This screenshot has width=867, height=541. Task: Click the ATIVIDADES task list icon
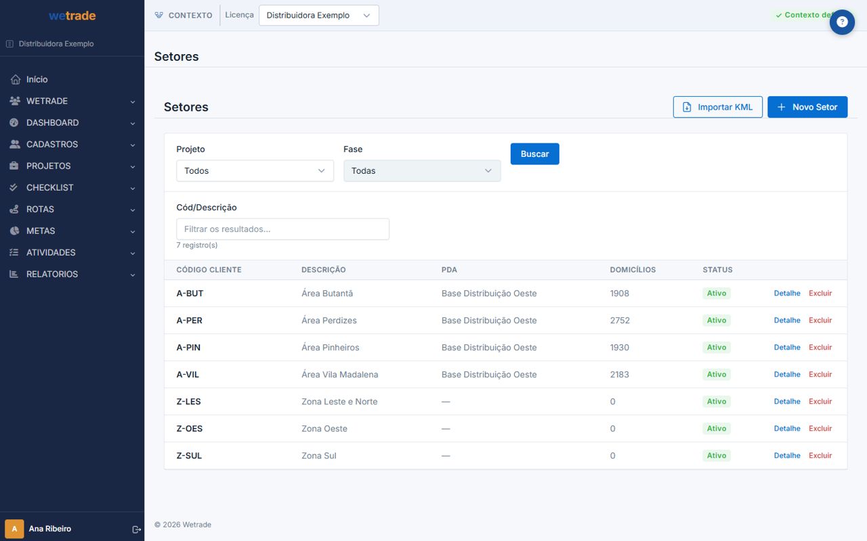(15, 253)
